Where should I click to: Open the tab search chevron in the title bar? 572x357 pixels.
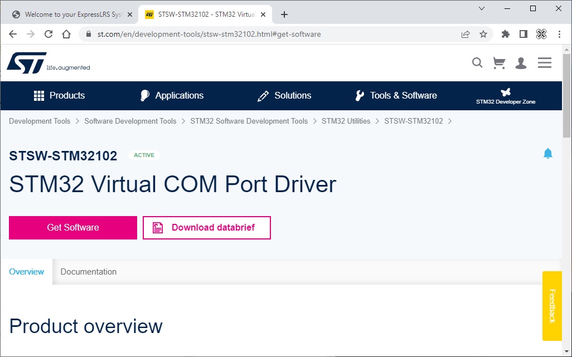[x=482, y=8]
